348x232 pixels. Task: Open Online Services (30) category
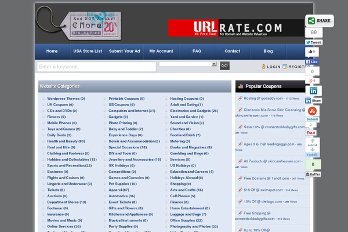pos(64,227)
